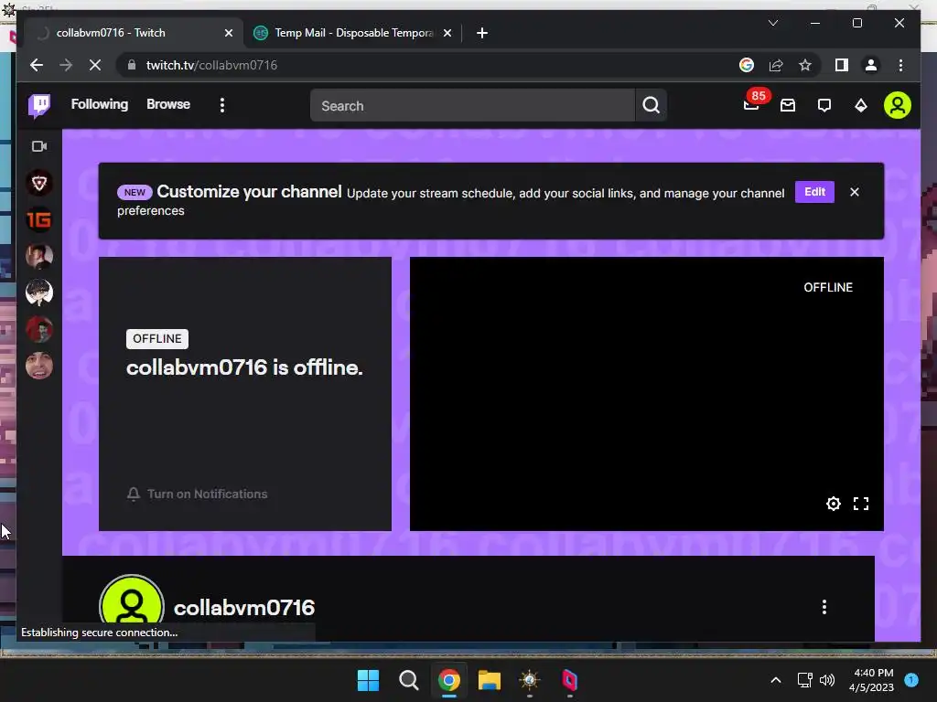
Task: Open the 1G sidebar channel
Action: click(39, 219)
